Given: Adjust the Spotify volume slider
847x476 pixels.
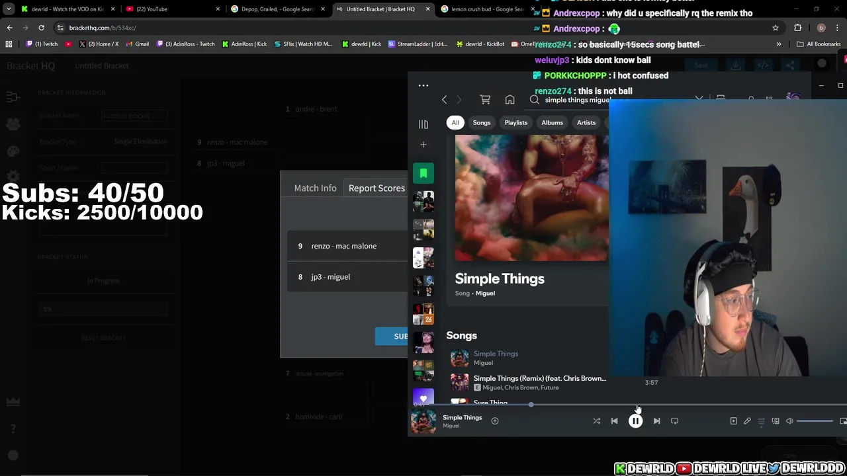Looking at the screenshot, I should pyautogui.click(x=815, y=421).
